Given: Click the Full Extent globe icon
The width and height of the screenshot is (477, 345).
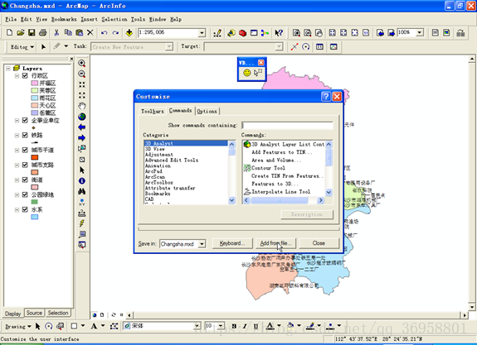Looking at the screenshot, I should click(82, 117).
